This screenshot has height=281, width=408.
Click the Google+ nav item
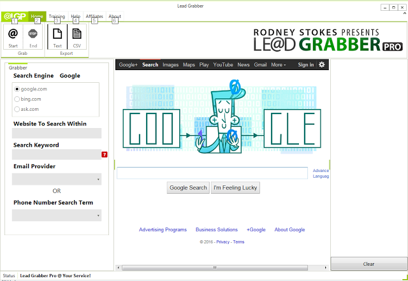pos(128,65)
